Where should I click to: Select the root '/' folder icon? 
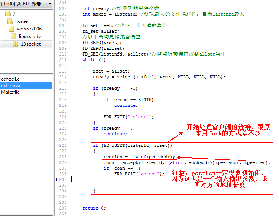[8, 14]
